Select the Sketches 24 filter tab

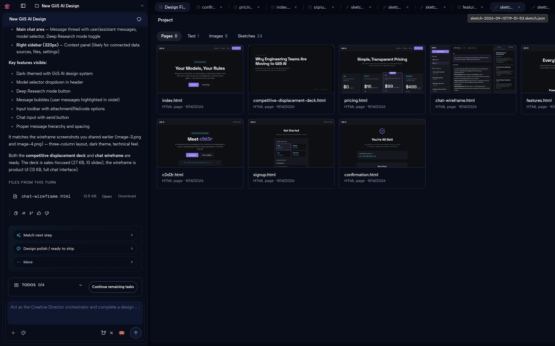coord(250,36)
